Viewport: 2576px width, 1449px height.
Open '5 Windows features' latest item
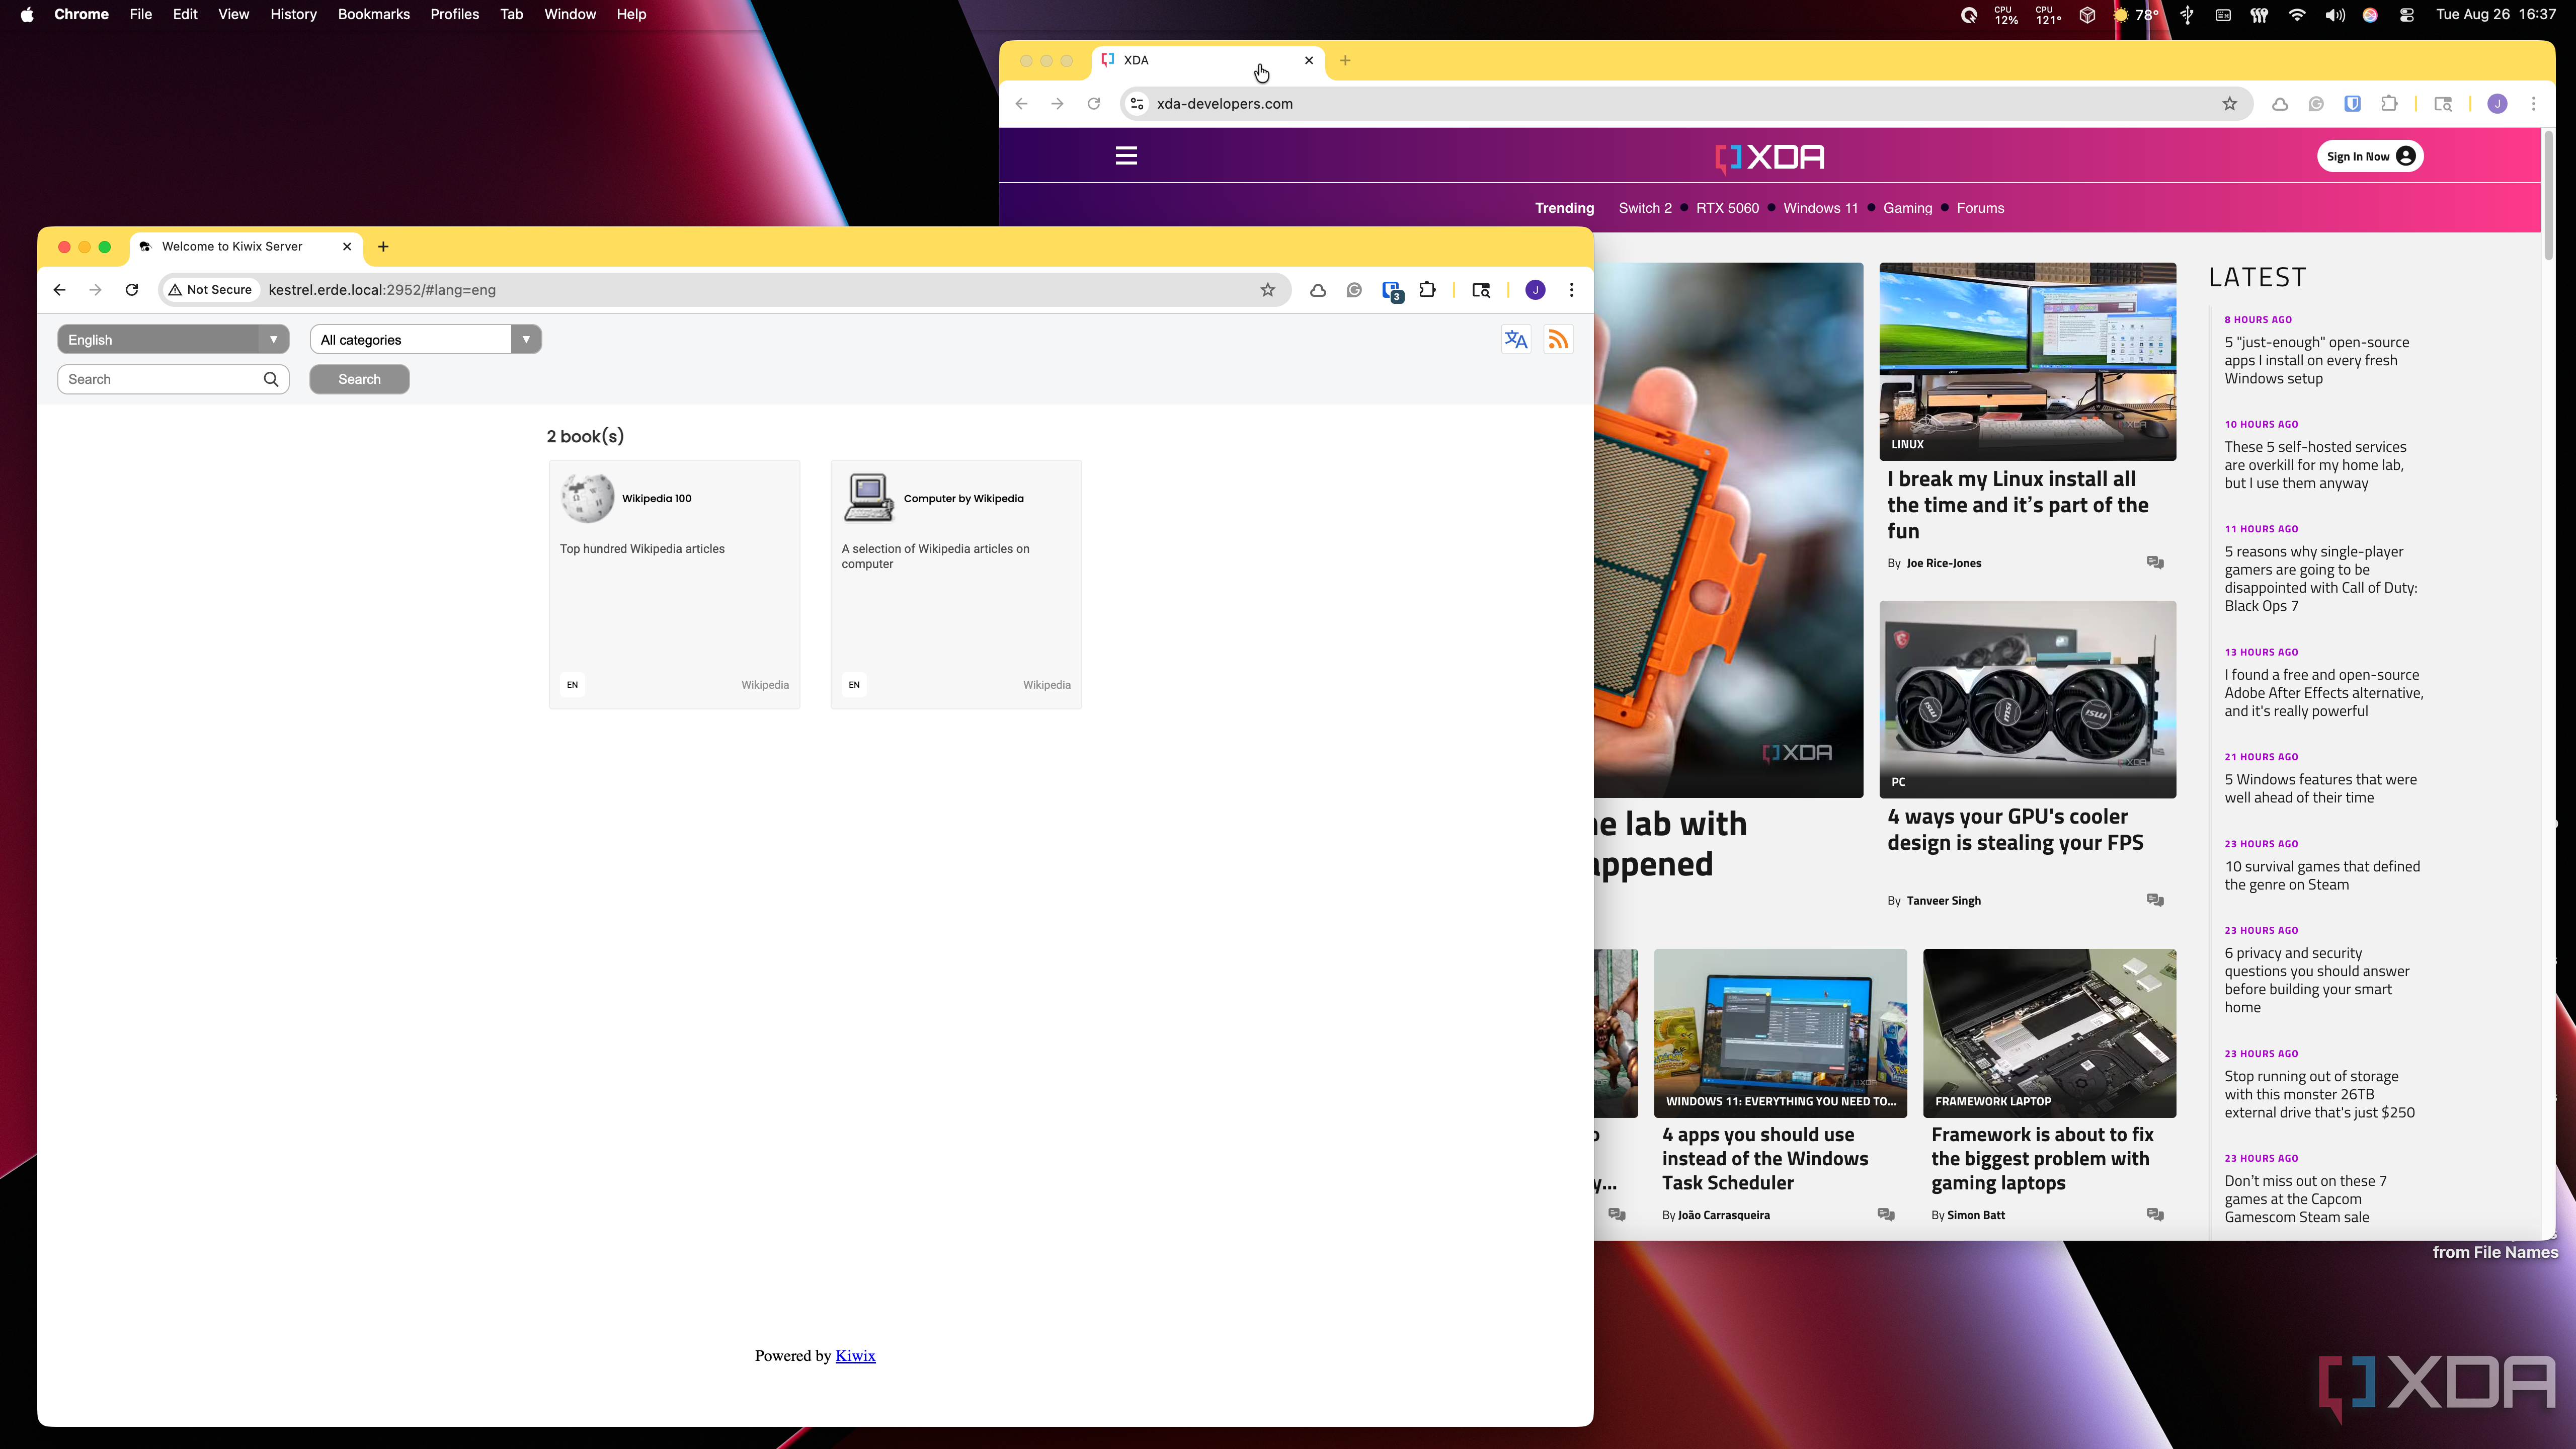(x=2320, y=788)
